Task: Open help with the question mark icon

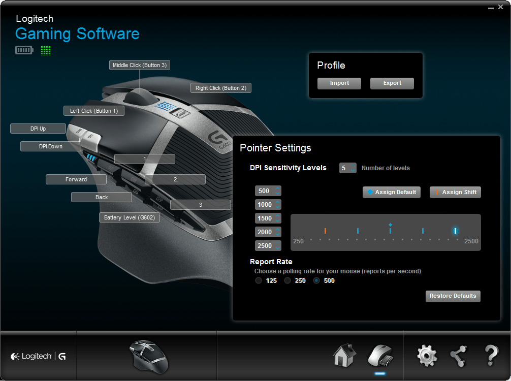Action: 492,356
